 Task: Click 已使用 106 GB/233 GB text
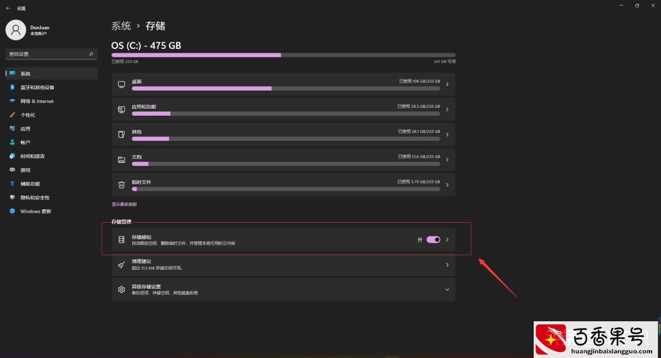419,81
